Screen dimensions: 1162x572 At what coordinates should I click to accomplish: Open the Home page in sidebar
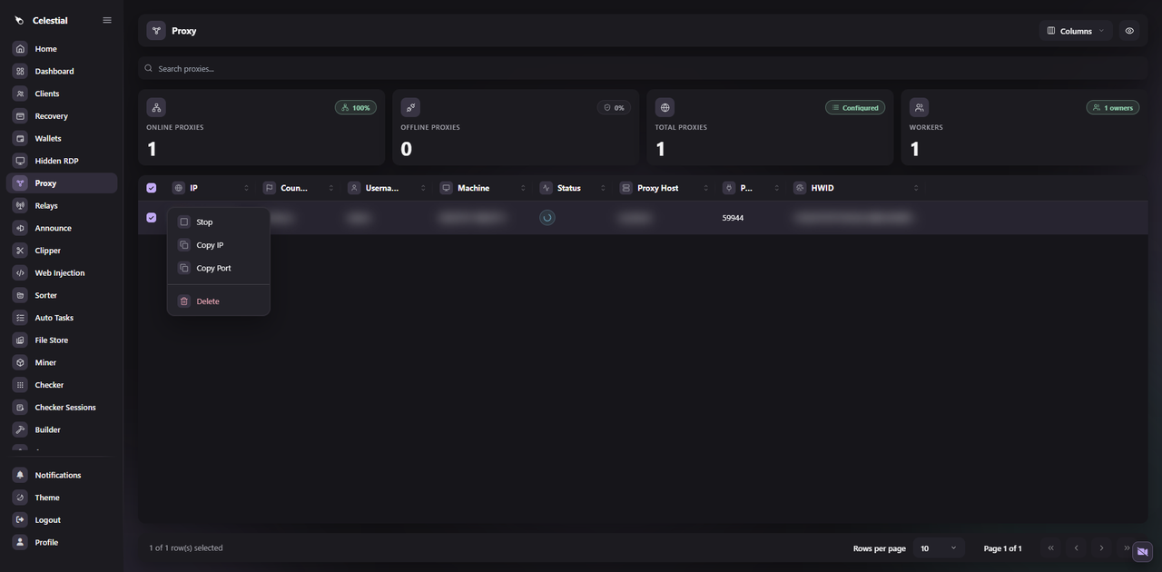tap(62, 49)
